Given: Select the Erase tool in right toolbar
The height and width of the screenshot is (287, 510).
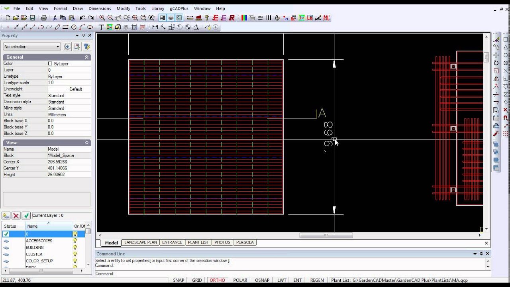Looking at the screenshot, I should [496, 39].
